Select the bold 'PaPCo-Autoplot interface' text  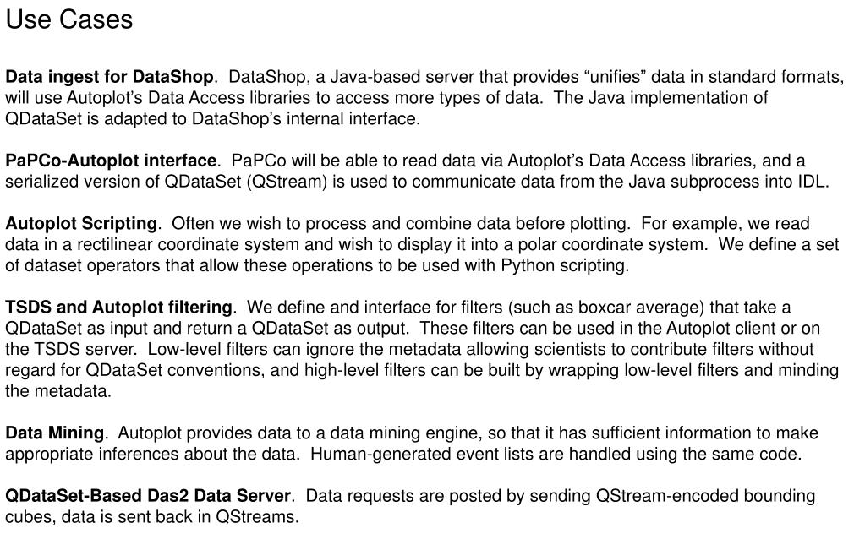(111, 161)
